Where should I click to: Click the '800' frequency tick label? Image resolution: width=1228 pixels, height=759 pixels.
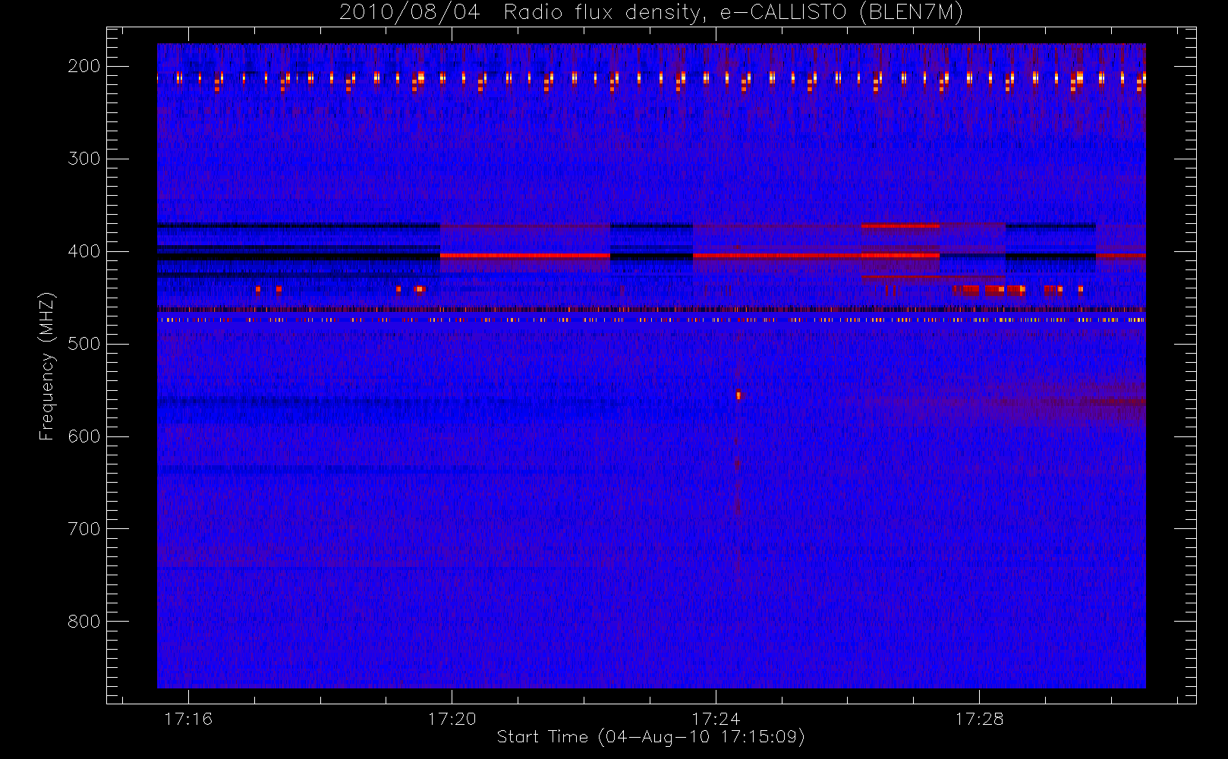[84, 622]
